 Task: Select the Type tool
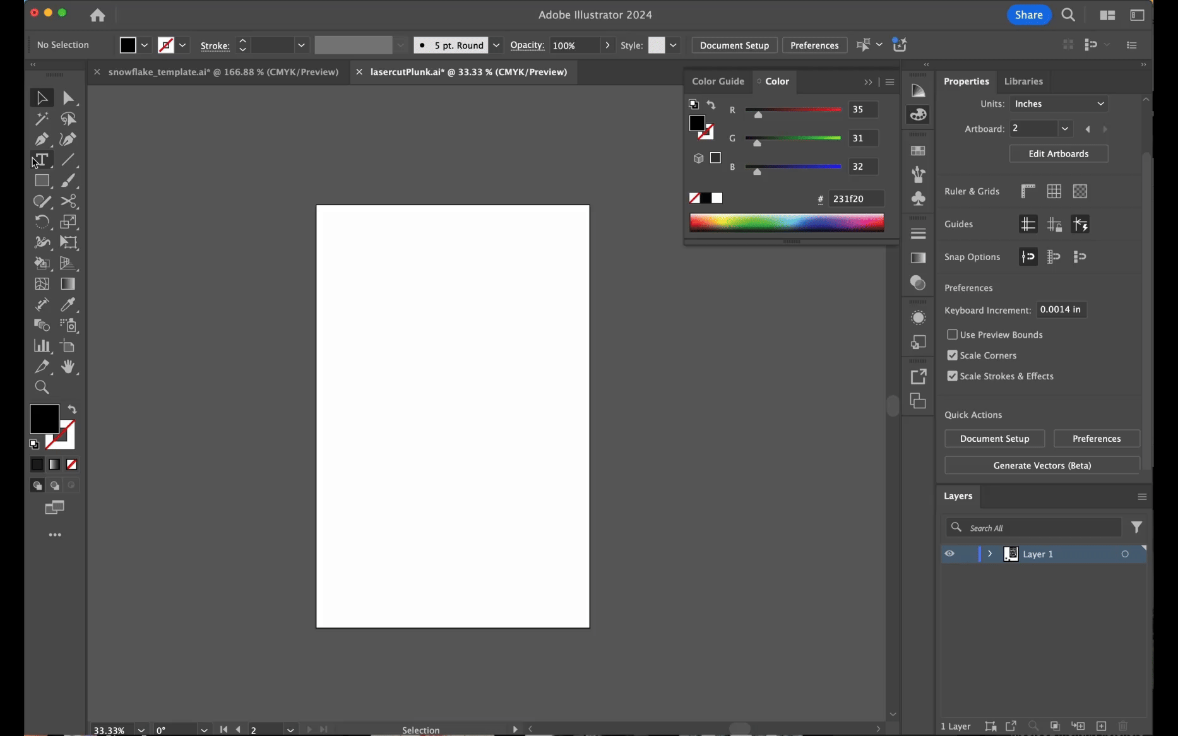[x=42, y=160]
